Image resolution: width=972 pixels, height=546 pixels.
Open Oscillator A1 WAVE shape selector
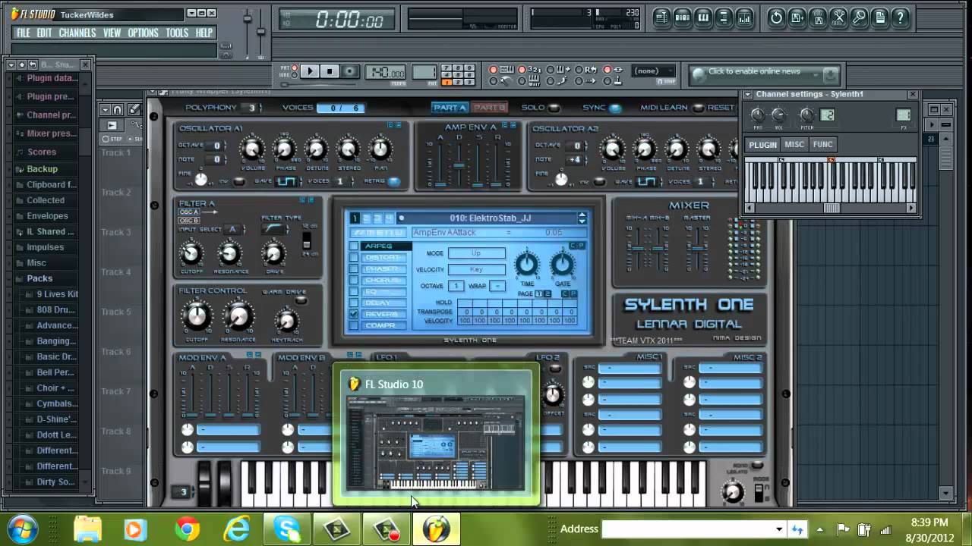[286, 181]
